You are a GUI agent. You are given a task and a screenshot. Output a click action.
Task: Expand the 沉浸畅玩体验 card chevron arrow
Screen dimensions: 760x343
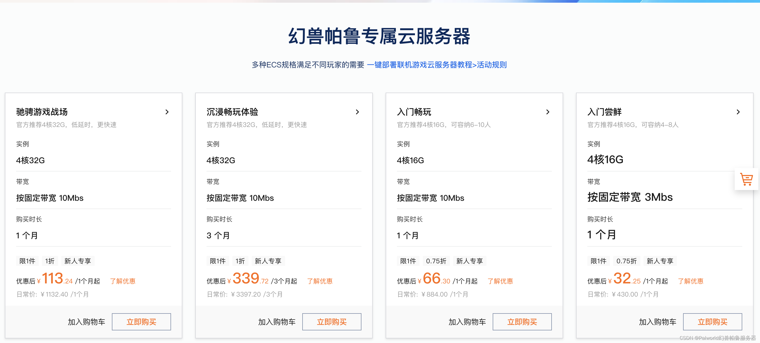[357, 112]
